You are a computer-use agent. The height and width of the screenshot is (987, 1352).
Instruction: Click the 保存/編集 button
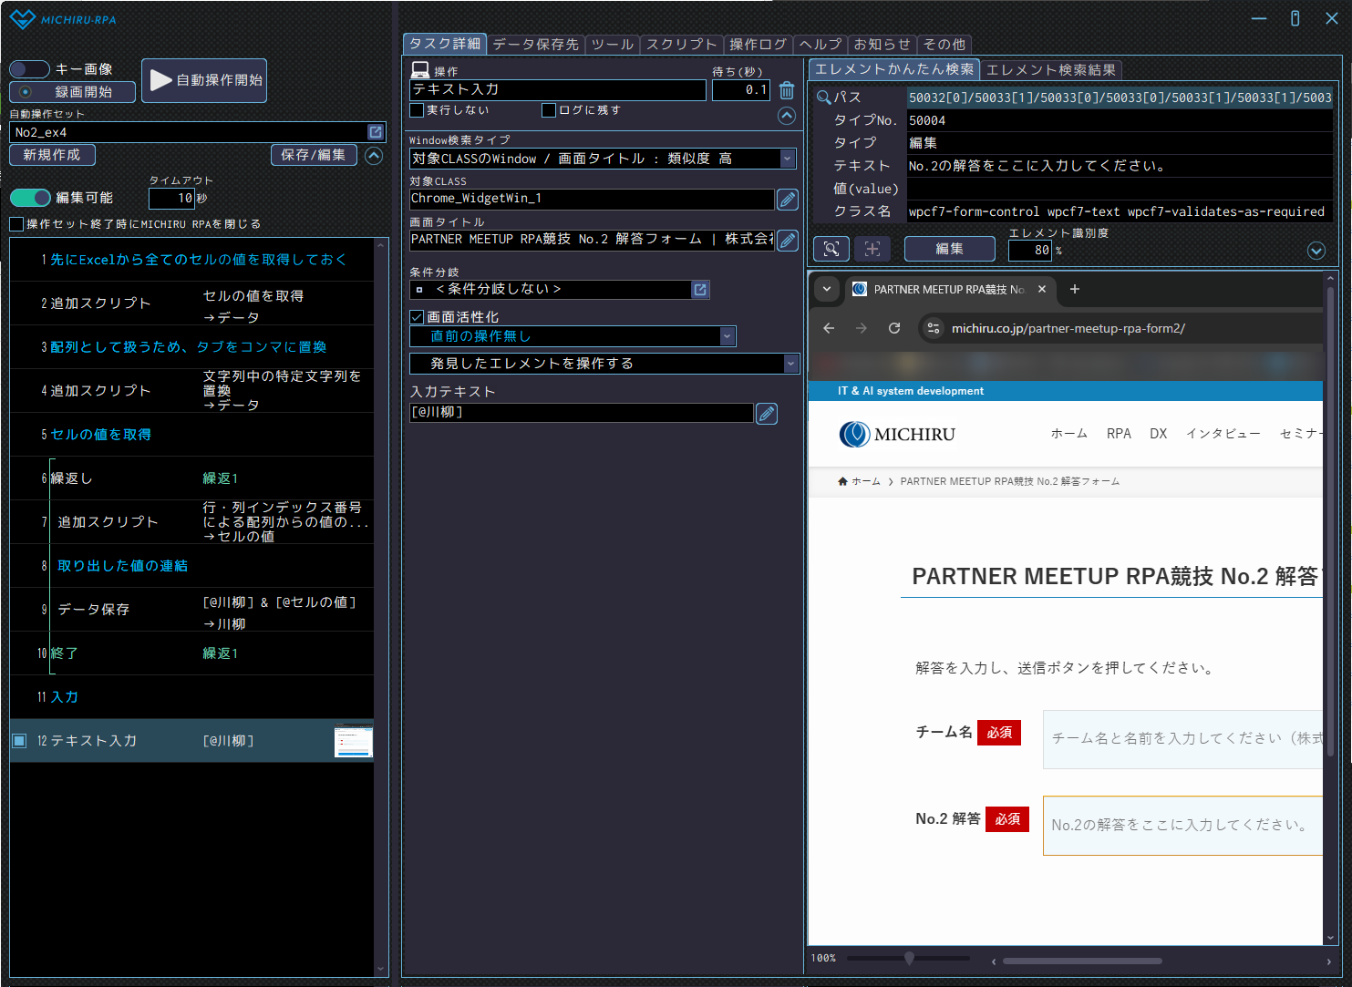313,155
